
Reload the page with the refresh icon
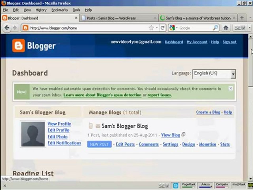(x=163, y=28)
